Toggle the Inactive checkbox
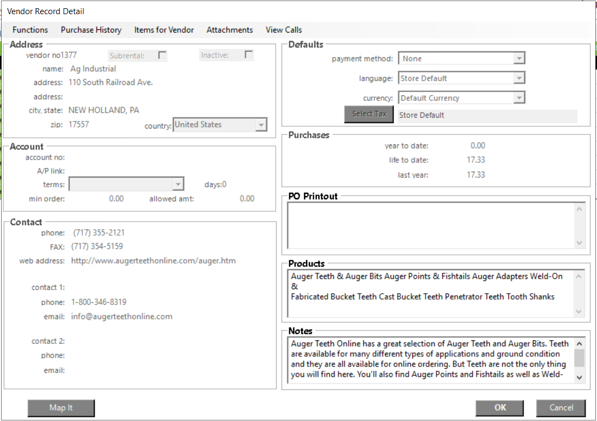The width and height of the screenshot is (597, 421). pyautogui.click(x=248, y=55)
